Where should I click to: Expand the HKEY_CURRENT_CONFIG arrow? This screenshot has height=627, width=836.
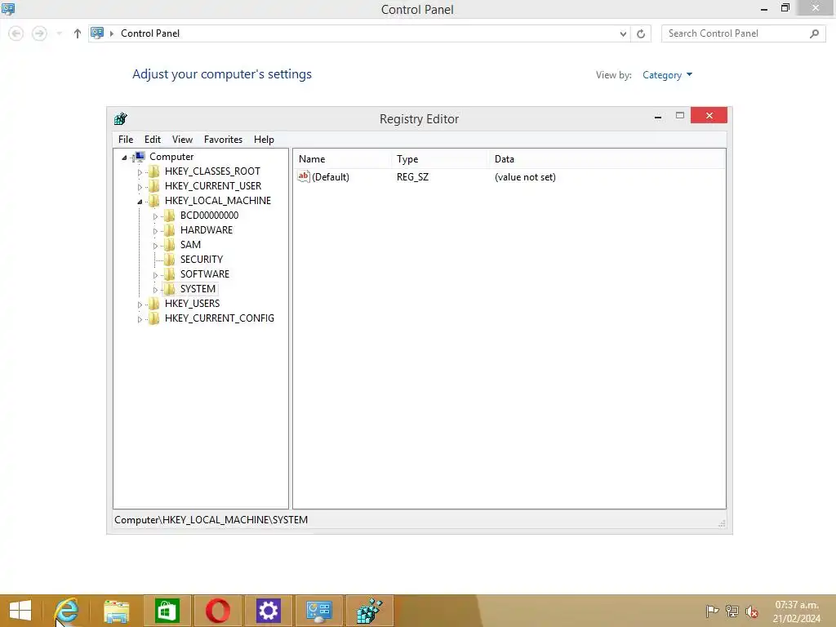click(140, 319)
